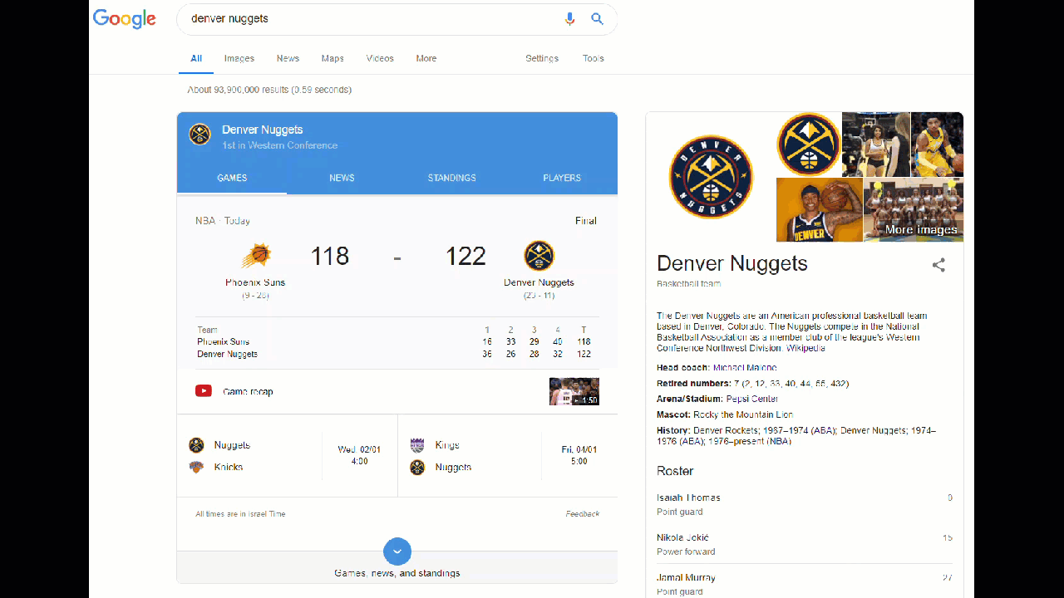Click the Suns score 118
This screenshot has height=598, width=1064.
point(330,256)
